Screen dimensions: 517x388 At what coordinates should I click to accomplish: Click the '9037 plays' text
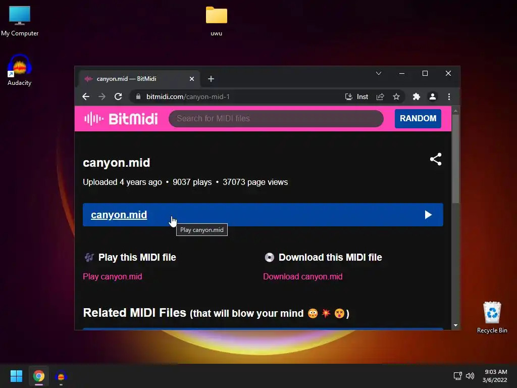click(x=192, y=182)
